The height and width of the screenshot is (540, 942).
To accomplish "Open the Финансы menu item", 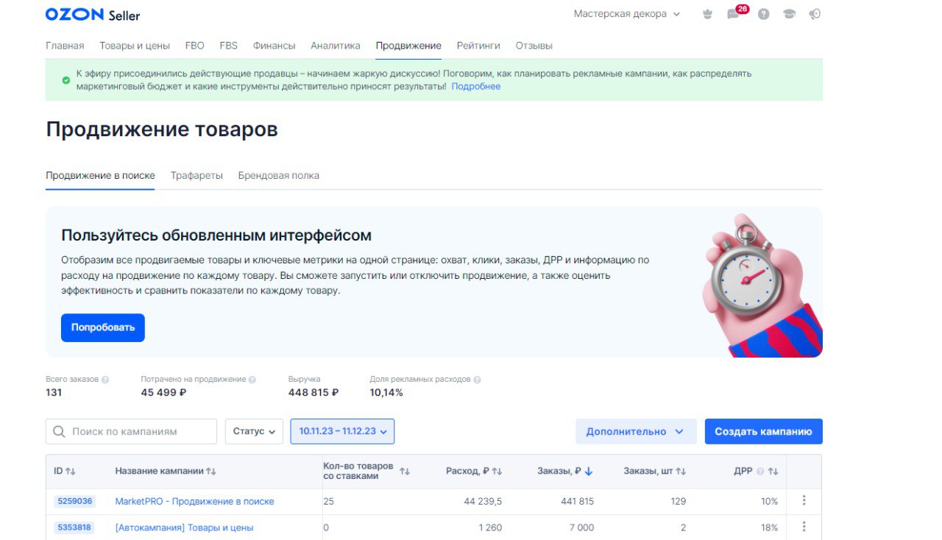I will point(274,46).
